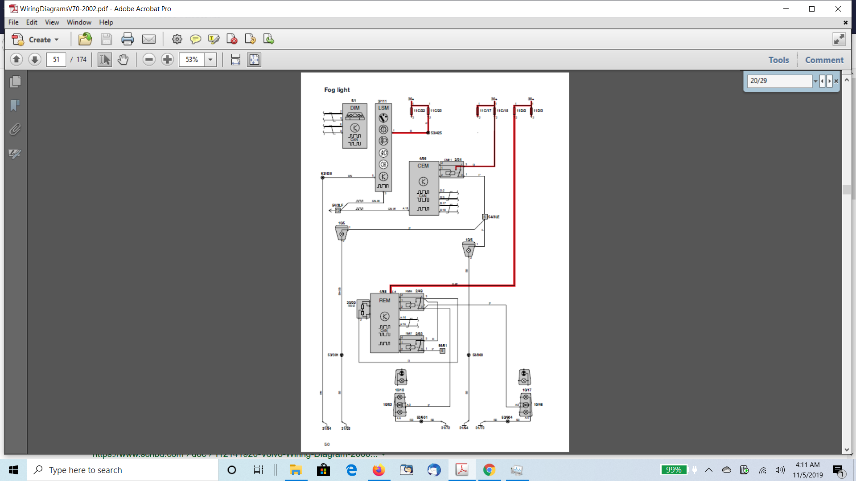
Task: Open the View menu
Action: click(x=52, y=22)
